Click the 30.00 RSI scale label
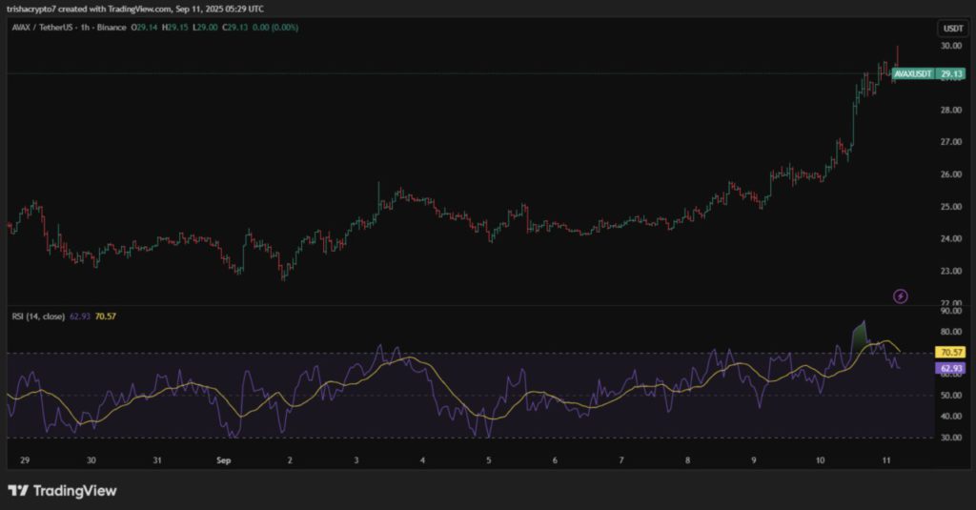 tap(950, 438)
